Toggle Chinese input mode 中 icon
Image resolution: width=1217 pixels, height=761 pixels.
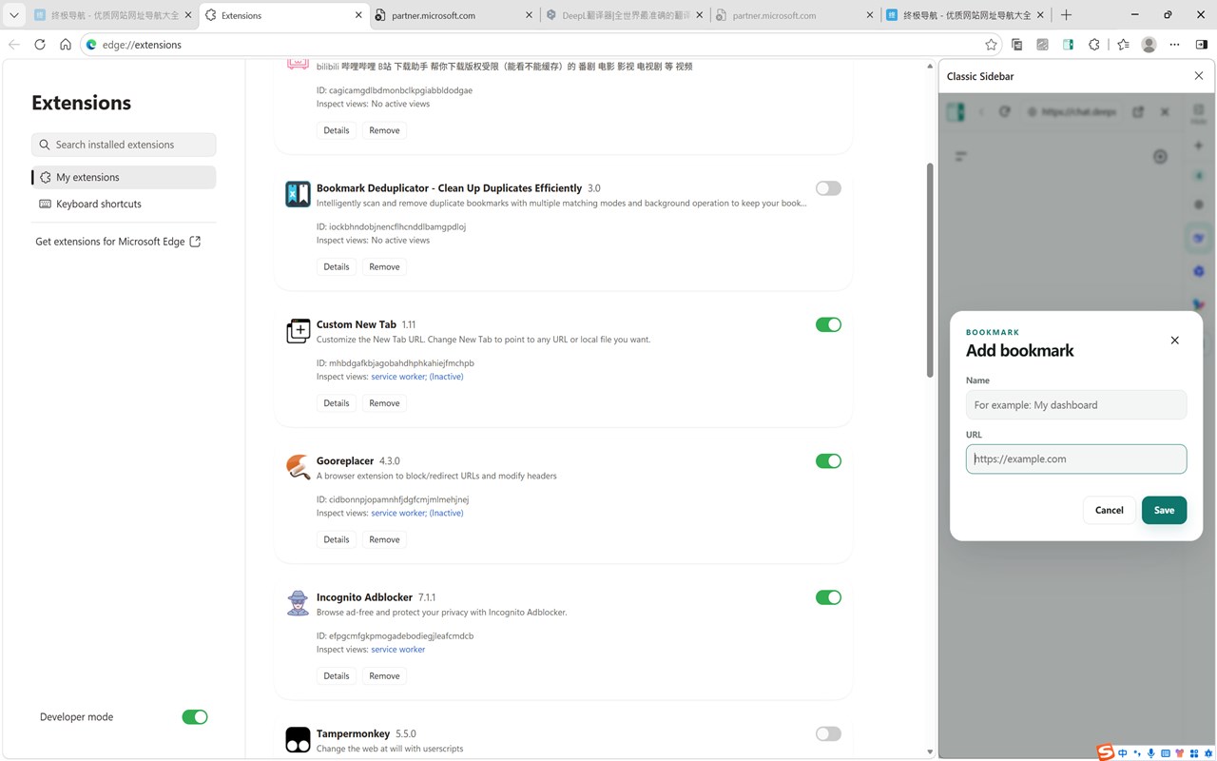[1123, 753]
